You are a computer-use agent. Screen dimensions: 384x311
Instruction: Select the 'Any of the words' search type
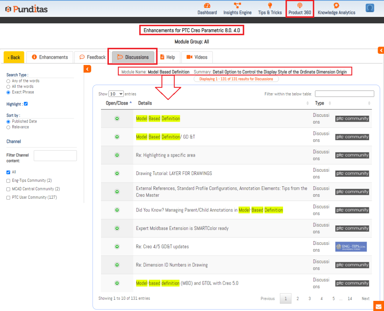(x=8, y=81)
